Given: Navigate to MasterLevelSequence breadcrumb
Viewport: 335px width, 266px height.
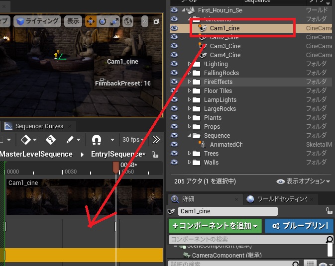Looking at the screenshot, I should click(x=36, y=154).
